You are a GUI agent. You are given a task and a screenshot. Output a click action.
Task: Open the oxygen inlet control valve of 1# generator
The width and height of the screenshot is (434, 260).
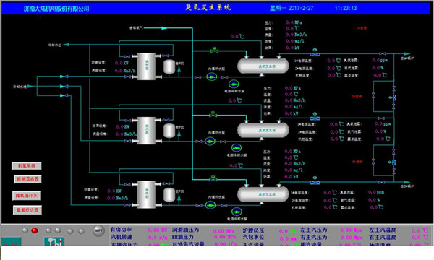point(214,50)
